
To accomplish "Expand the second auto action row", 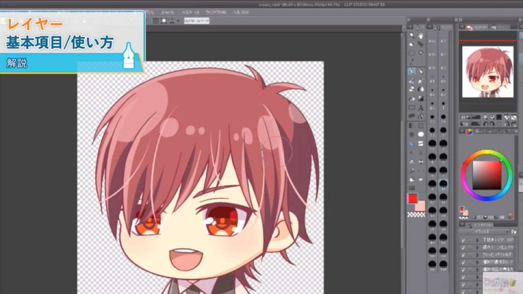I will click(x=477, y=247).
